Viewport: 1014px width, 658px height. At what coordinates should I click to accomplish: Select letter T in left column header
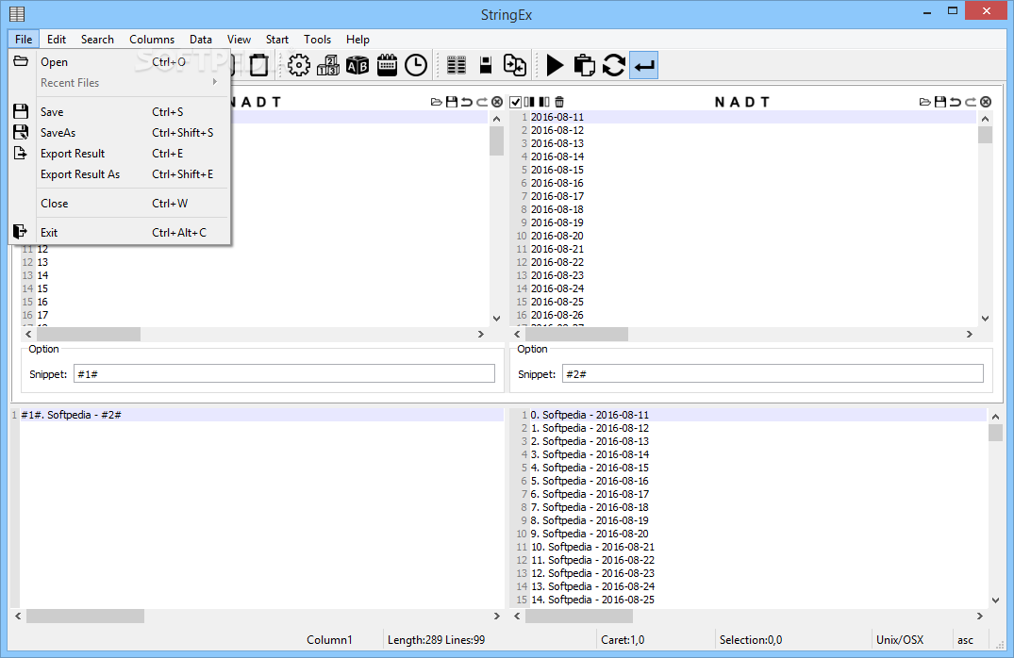point(276,102)
